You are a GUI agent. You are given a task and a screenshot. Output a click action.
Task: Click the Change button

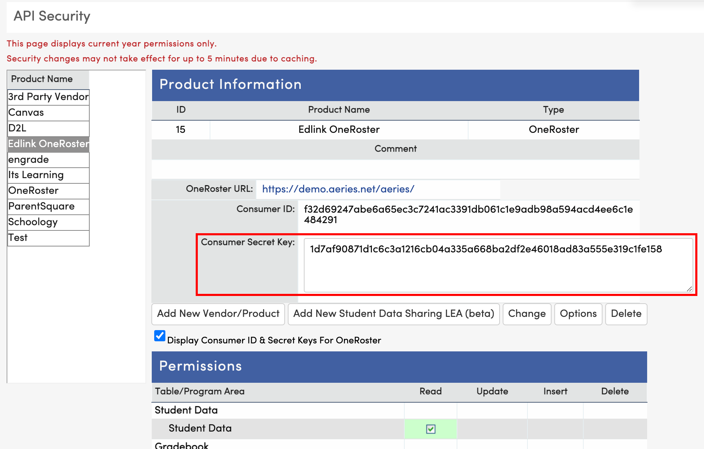527,314
